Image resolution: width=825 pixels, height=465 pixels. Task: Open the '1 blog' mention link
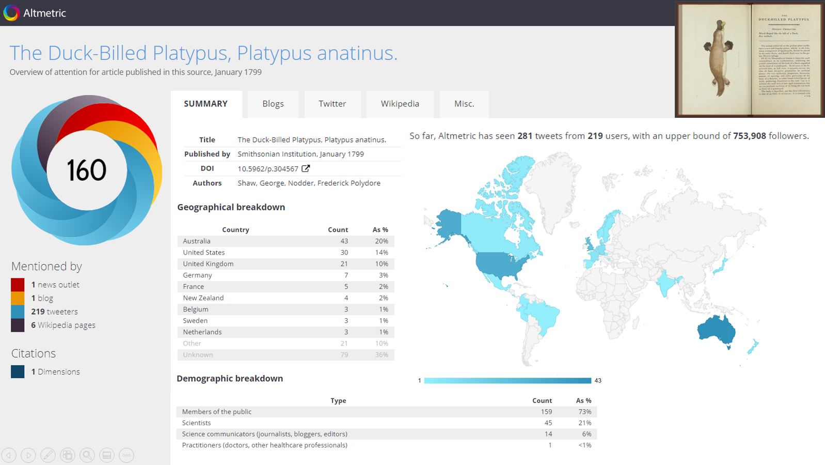click(42, 298)
